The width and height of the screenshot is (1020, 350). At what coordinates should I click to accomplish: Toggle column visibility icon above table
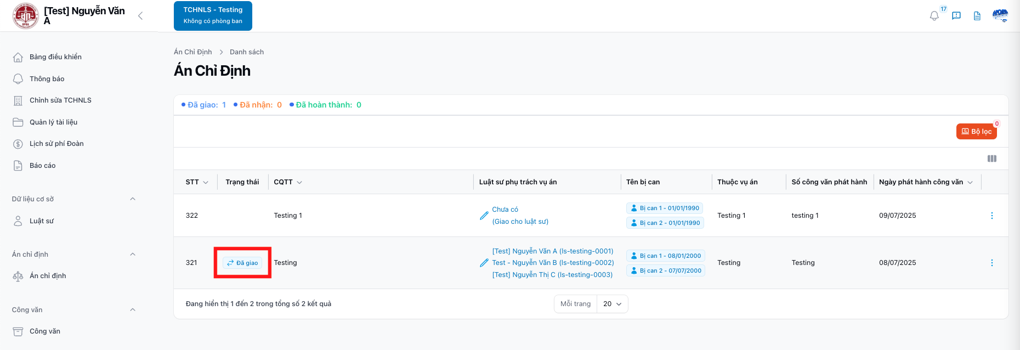tap(992, 159)
